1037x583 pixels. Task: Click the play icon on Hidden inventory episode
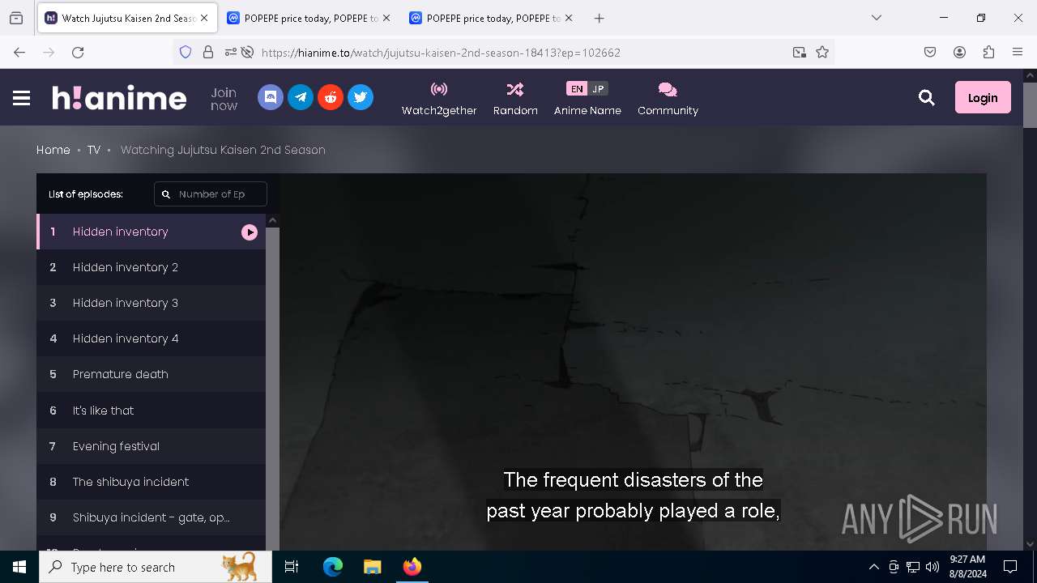tap(250, 232)
